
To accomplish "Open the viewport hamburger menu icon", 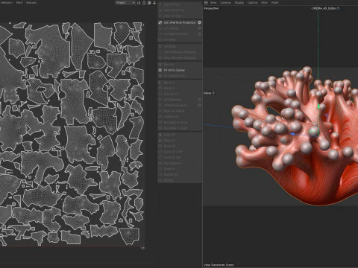I will coord(206,2).
